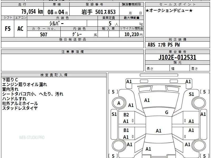Click the 譲渡書類期限 header cell
This screenshot has height=158, width=211.
click(x=131, y=4)
